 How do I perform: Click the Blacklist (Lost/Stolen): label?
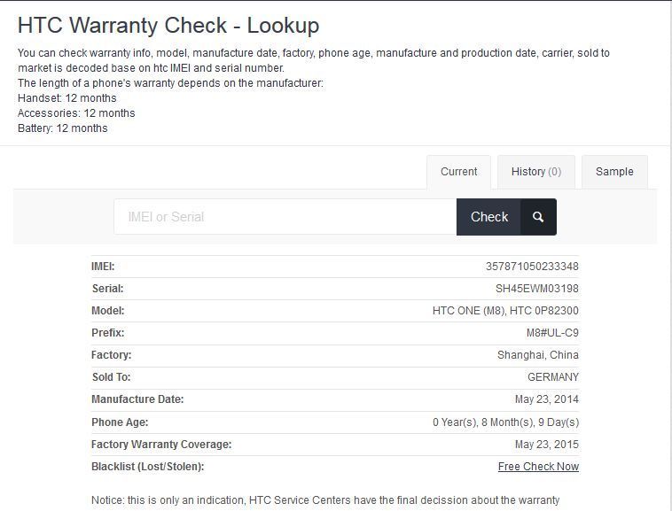coord(147,467)
